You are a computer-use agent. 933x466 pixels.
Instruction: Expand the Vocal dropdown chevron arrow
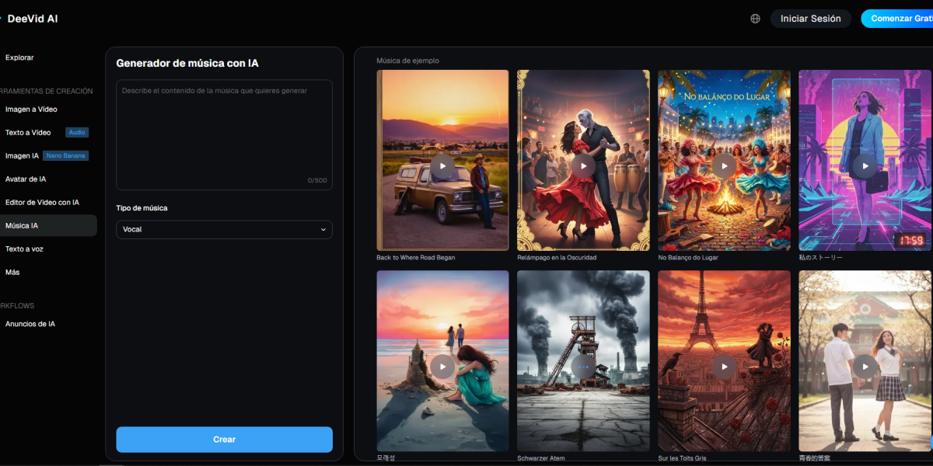coord(323,230)
